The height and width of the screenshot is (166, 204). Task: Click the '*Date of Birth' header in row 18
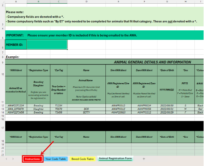click(167, 137)
